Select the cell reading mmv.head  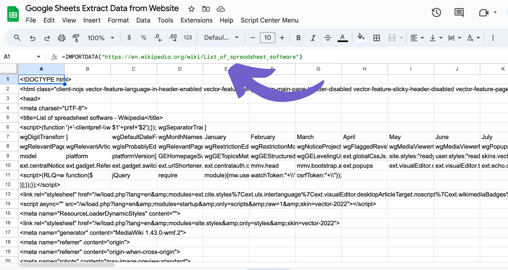tap(272, 166)
